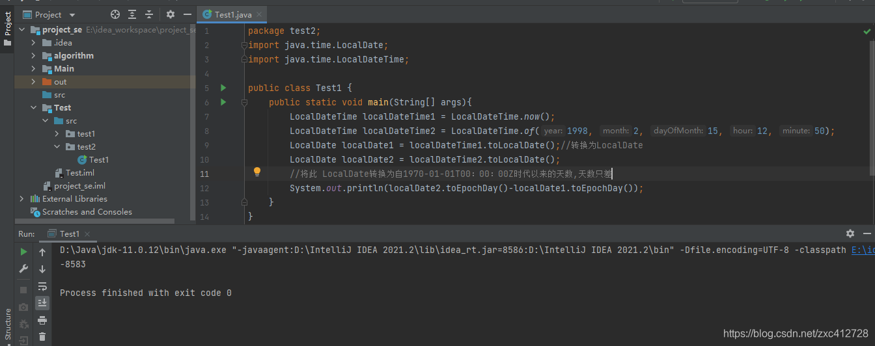This screenshot has width=875, height=346.
Task: Expand the algorithm module
Action: tap(33, 56)
